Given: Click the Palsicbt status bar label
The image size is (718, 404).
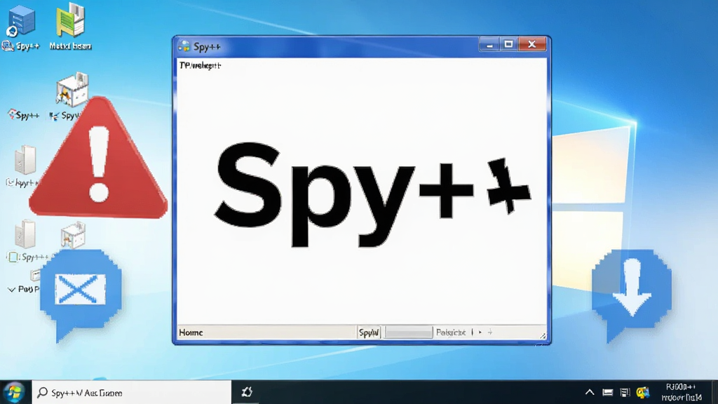Looking at the screenshot, I should click(x=451, y=332).
